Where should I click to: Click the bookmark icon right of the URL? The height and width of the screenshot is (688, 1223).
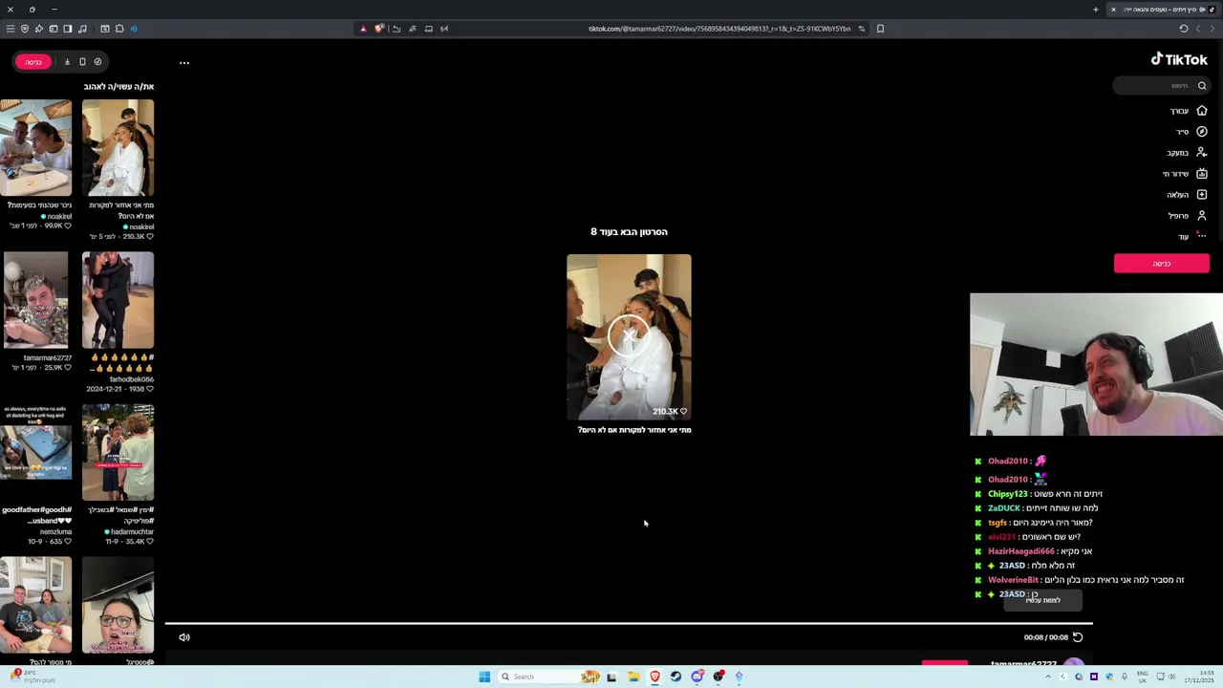click(880, 29)
